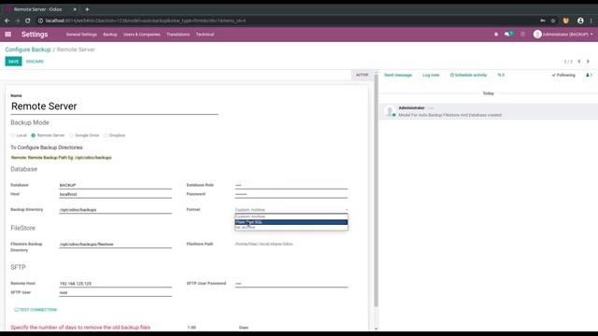Viewport: 598px width, 336px height.
Task: Open the Users & Companies menu
Action: pos(141,35)
